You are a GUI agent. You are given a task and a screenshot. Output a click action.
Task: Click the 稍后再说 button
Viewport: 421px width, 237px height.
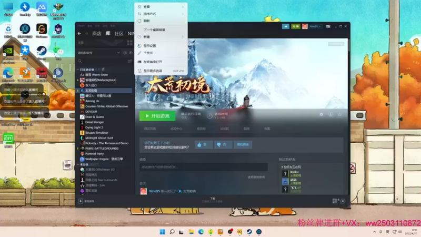(243, 144)
